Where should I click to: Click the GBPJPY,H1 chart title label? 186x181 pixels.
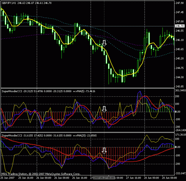26,3
